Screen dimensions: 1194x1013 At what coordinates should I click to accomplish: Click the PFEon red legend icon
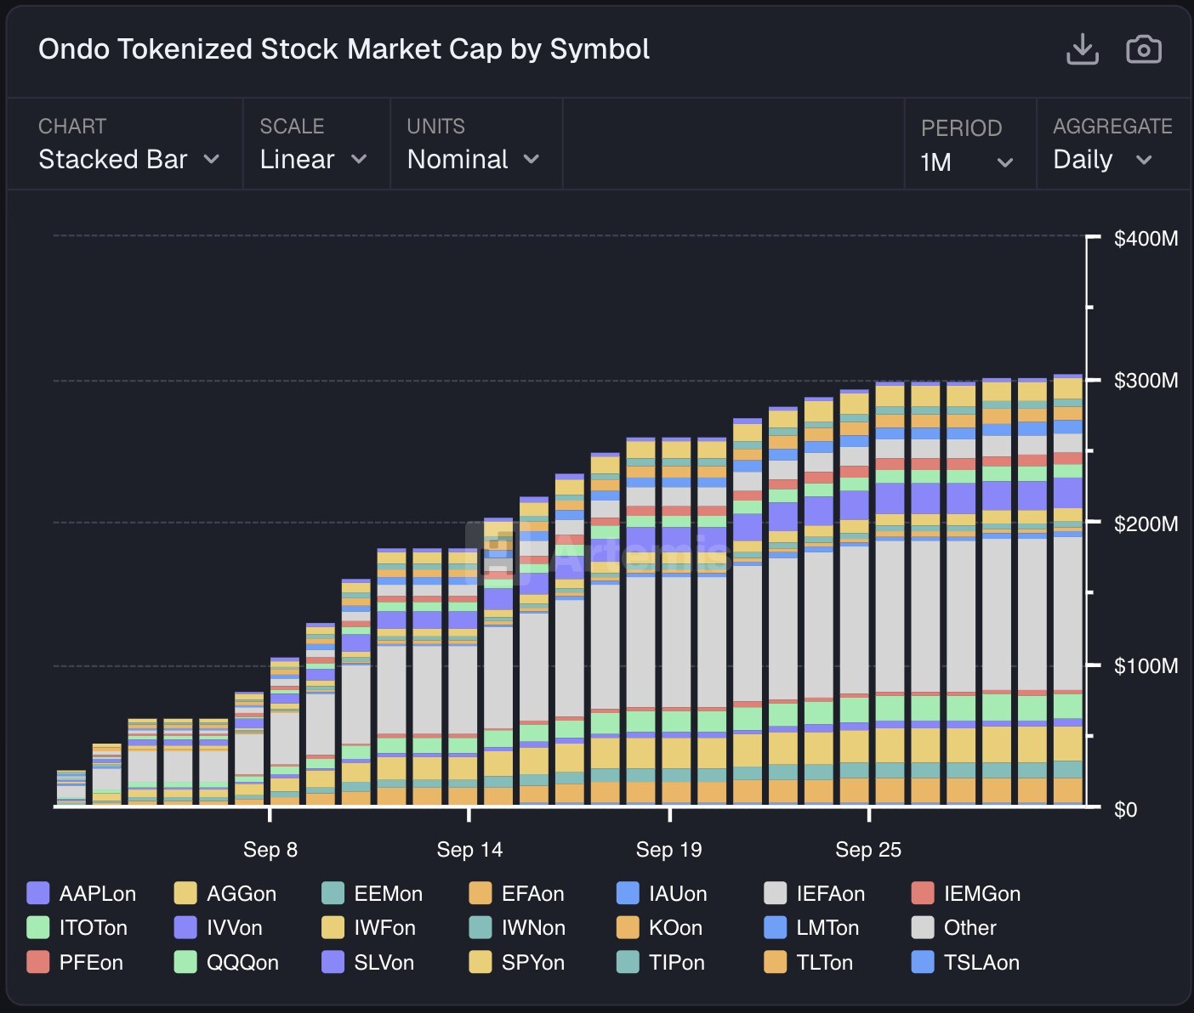tap(38, 962)
